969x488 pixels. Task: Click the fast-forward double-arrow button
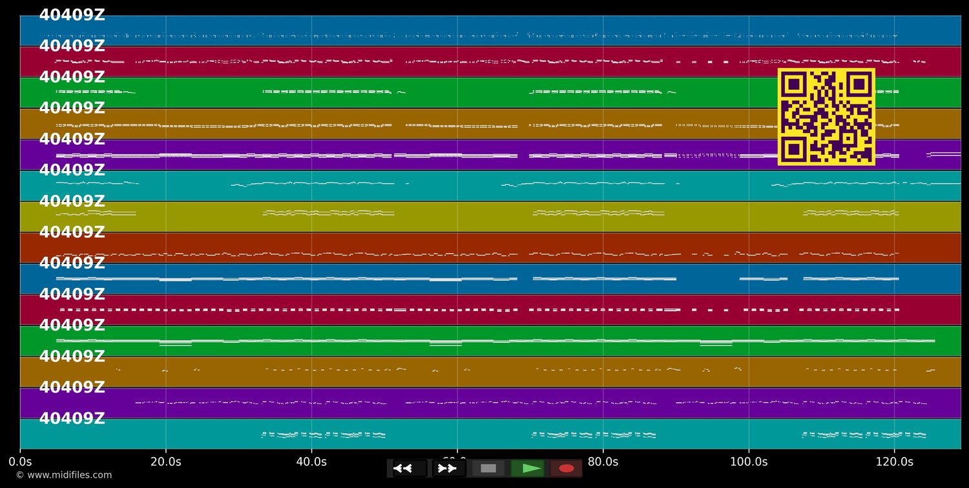449,469
